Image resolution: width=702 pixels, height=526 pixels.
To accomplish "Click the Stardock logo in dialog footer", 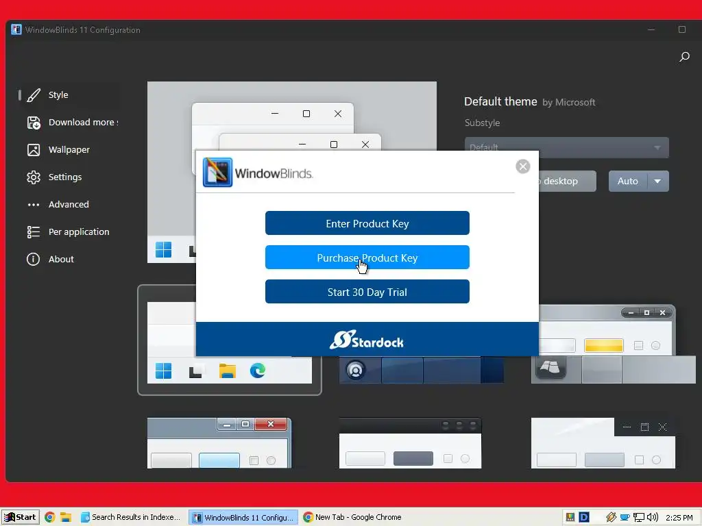I will click(x=367, y=340).
